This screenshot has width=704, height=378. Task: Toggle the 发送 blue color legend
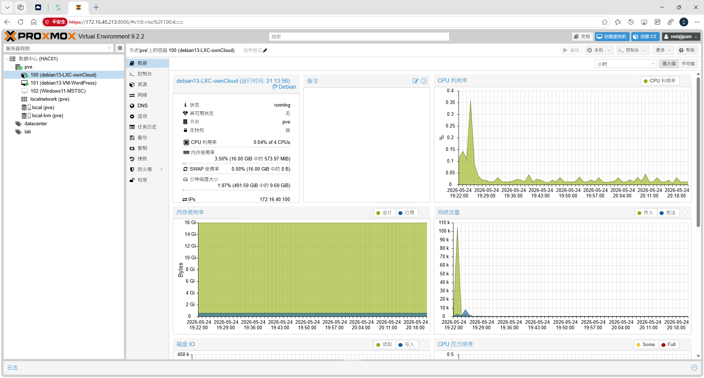[668, 213]
